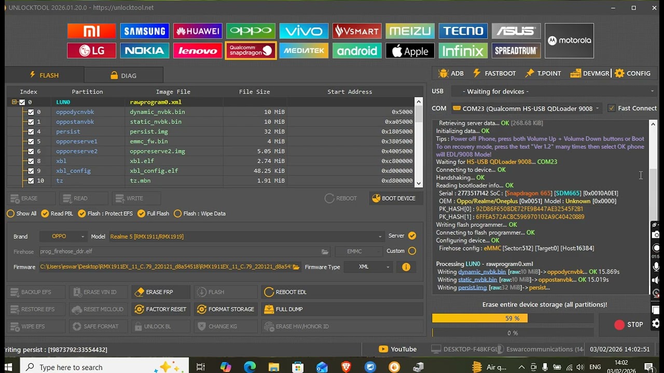Uncheck the oppodycnvbk partition checkbox
The image size is (664, 373).
[31, 112]
